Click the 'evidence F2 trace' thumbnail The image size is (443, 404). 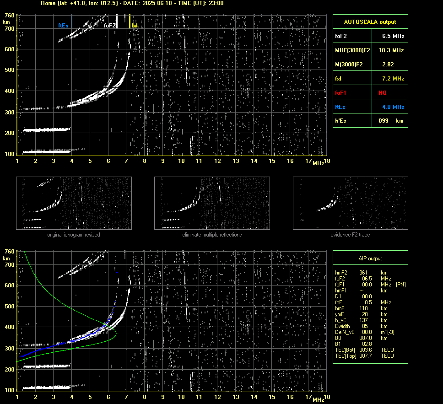(351, 203)
